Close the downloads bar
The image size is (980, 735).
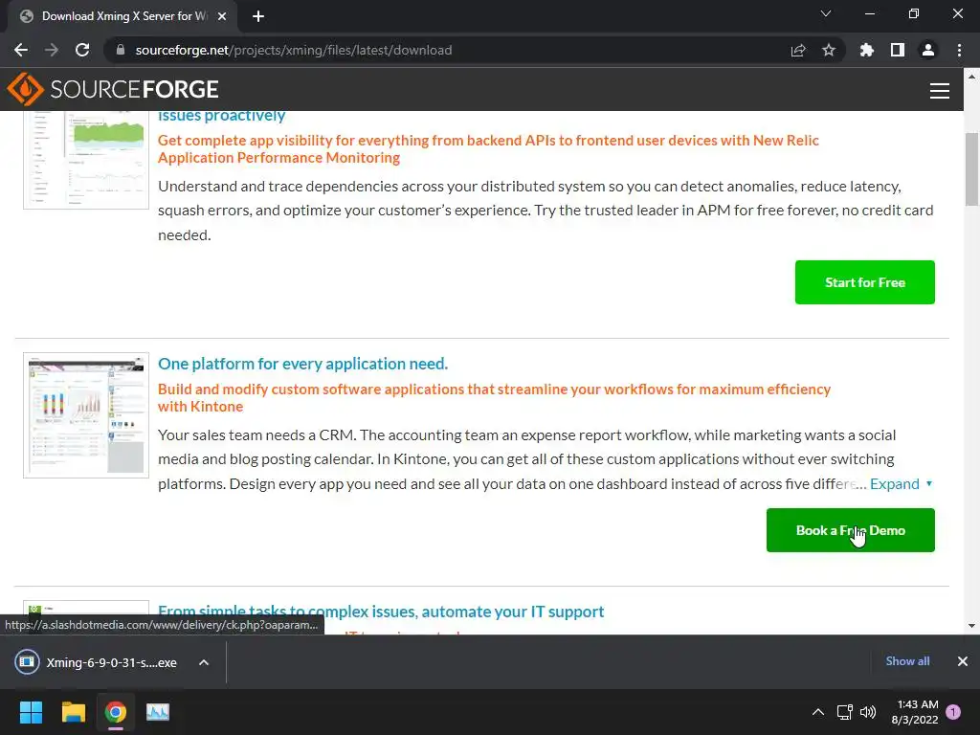click(x=963, y=661)
